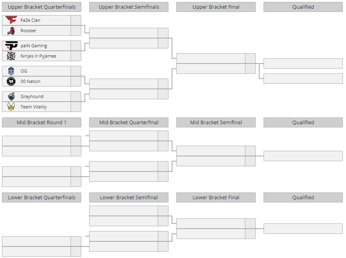Click the Team Vitality bee logo
Viewport: 346px width, 258px height.
click(11, 107)
